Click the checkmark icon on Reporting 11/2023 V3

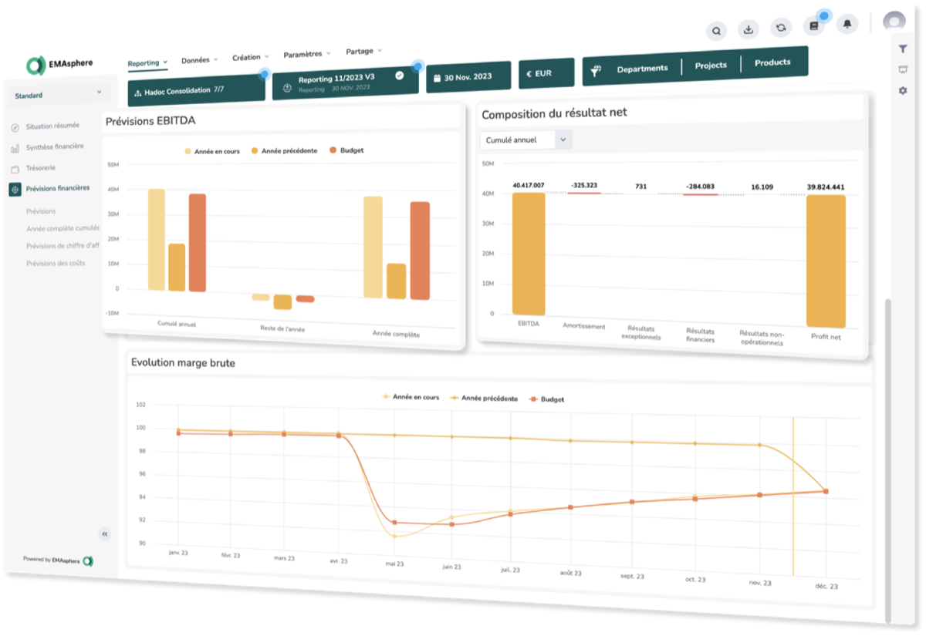pos(400,76)
